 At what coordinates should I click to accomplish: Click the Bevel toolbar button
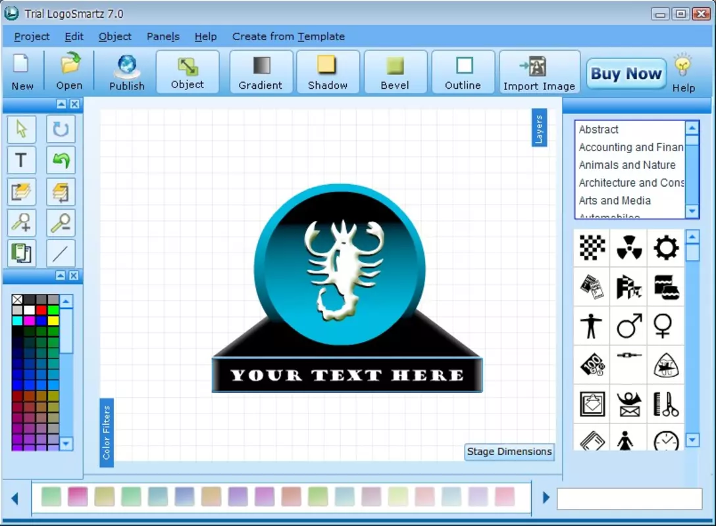(396, 72)
